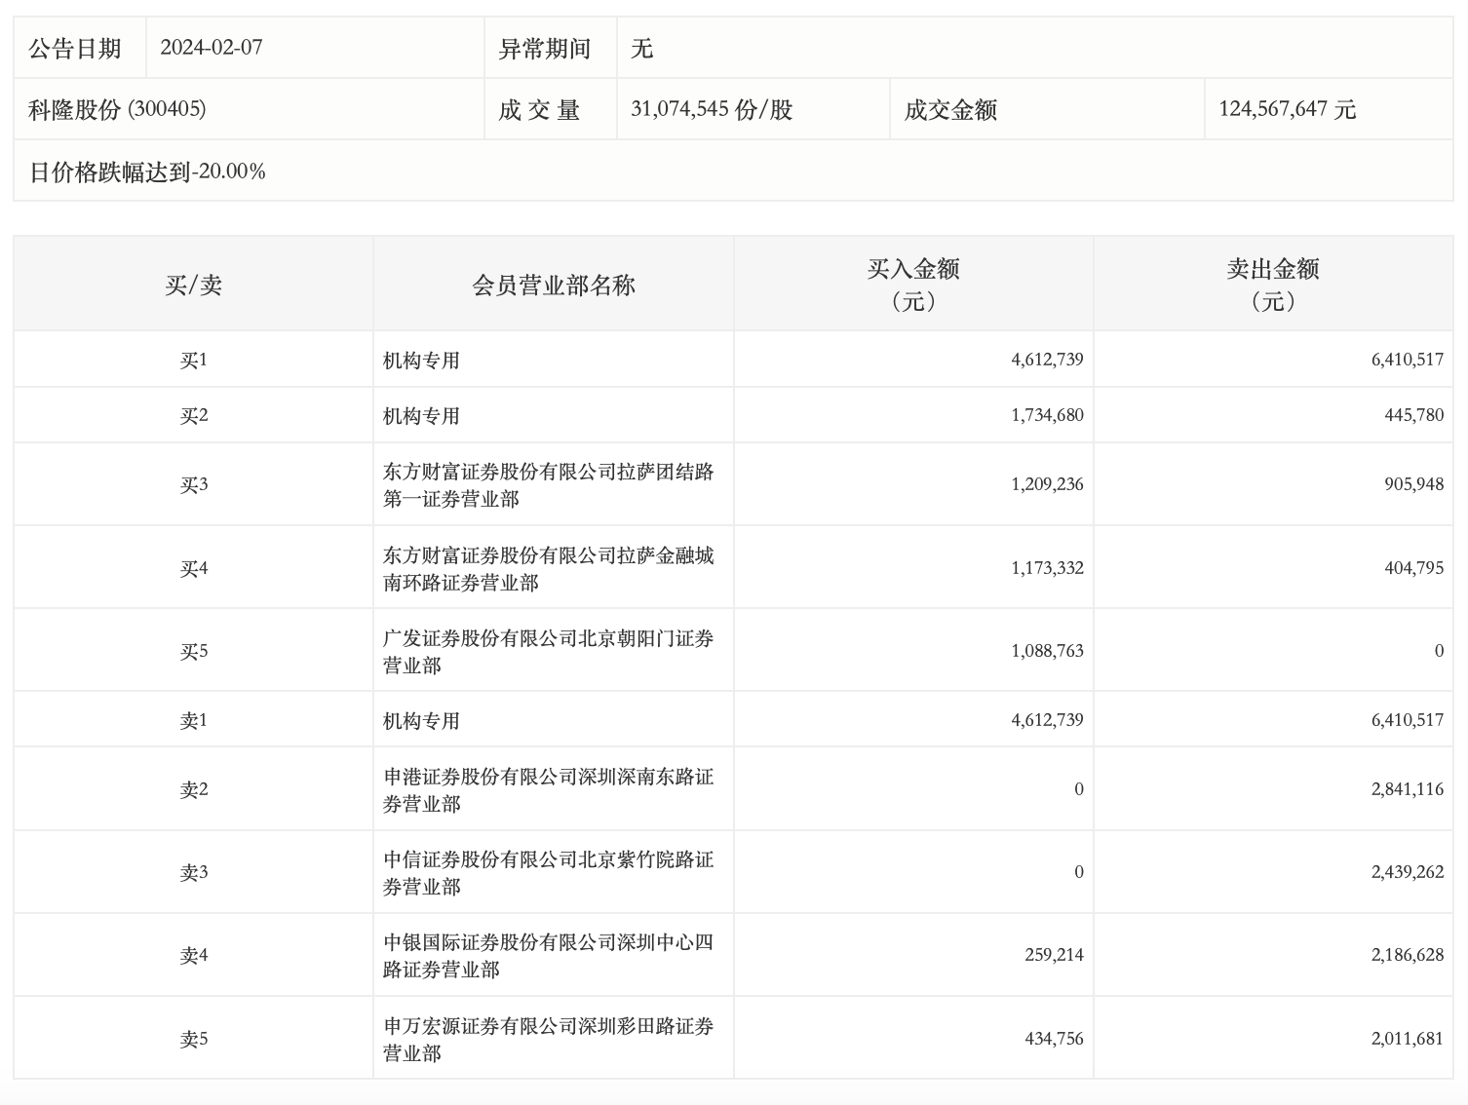Select sell amount 2,011,681
1468x1105 pixels.
[1408, 1039]
